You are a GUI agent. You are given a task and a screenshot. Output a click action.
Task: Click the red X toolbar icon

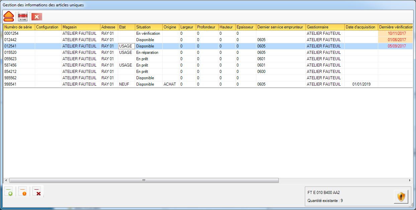coord(37,16)
